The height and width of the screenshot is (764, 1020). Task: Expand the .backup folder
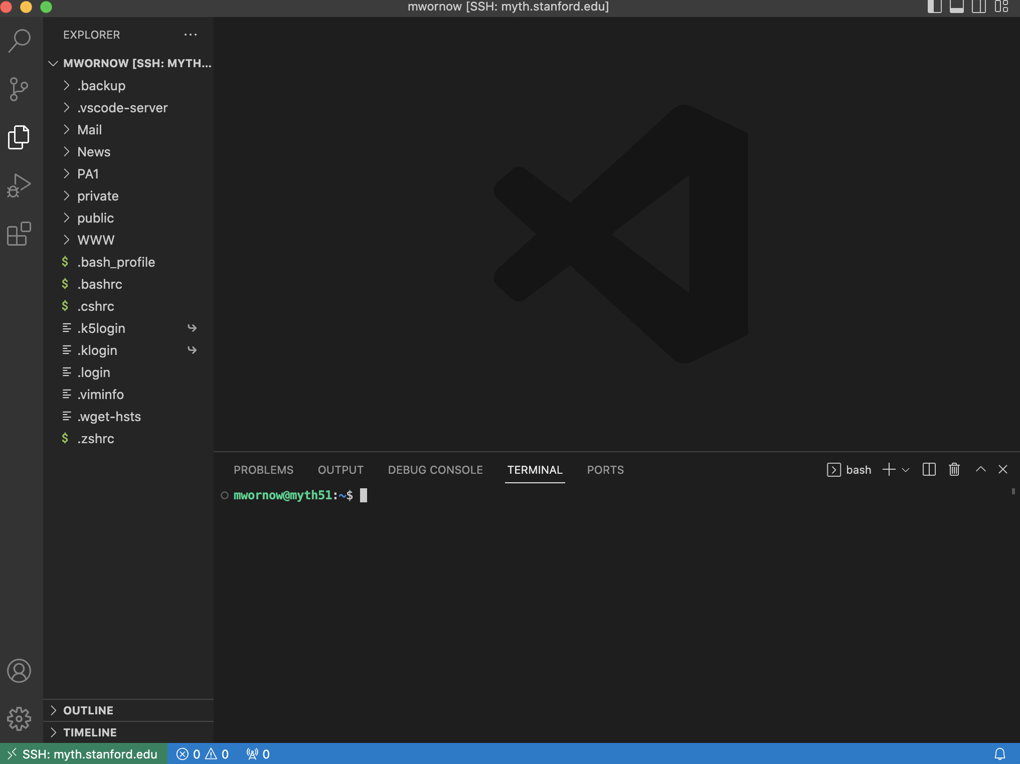[x=128, y=86]
